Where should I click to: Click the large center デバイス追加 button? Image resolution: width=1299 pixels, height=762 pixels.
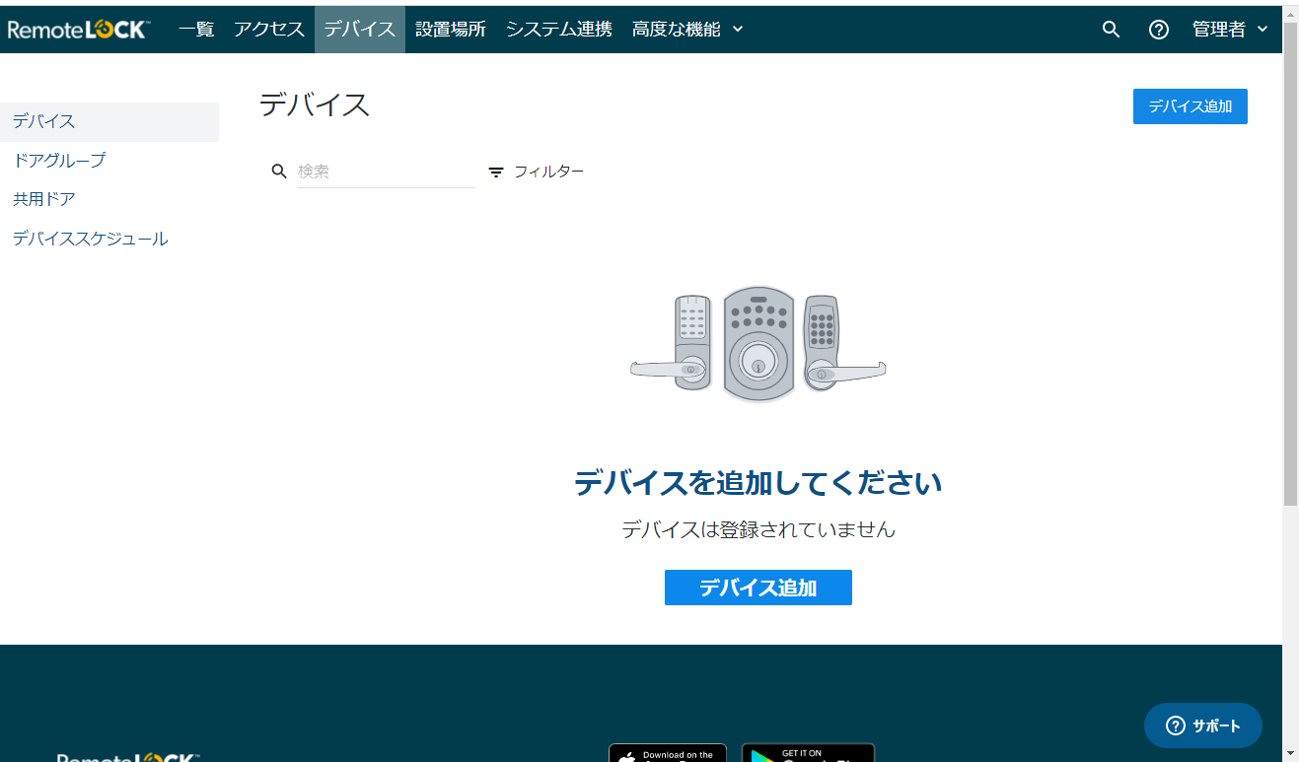coord(758,588)
